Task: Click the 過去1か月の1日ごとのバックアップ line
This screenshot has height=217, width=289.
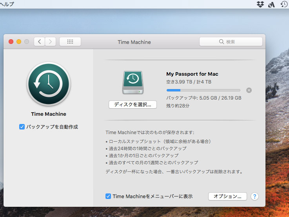Action: tap(142, 156)
